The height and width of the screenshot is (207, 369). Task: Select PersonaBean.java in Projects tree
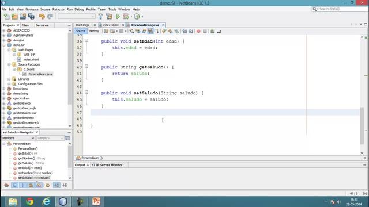pos(40,74)
